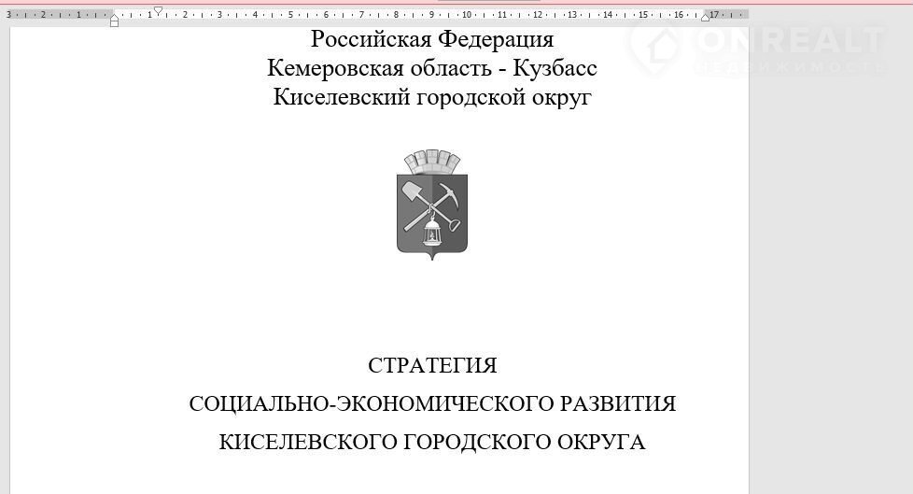Click the 5 mark on horizontal ruler
Screen dimensions: 913x494
click(x=290, y=15)
